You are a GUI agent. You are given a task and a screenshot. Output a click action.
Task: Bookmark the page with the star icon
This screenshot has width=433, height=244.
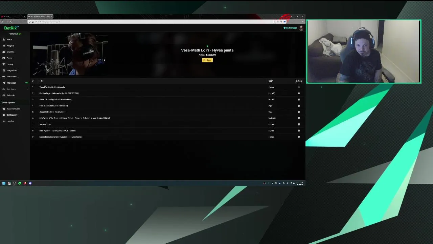point(284,22)
